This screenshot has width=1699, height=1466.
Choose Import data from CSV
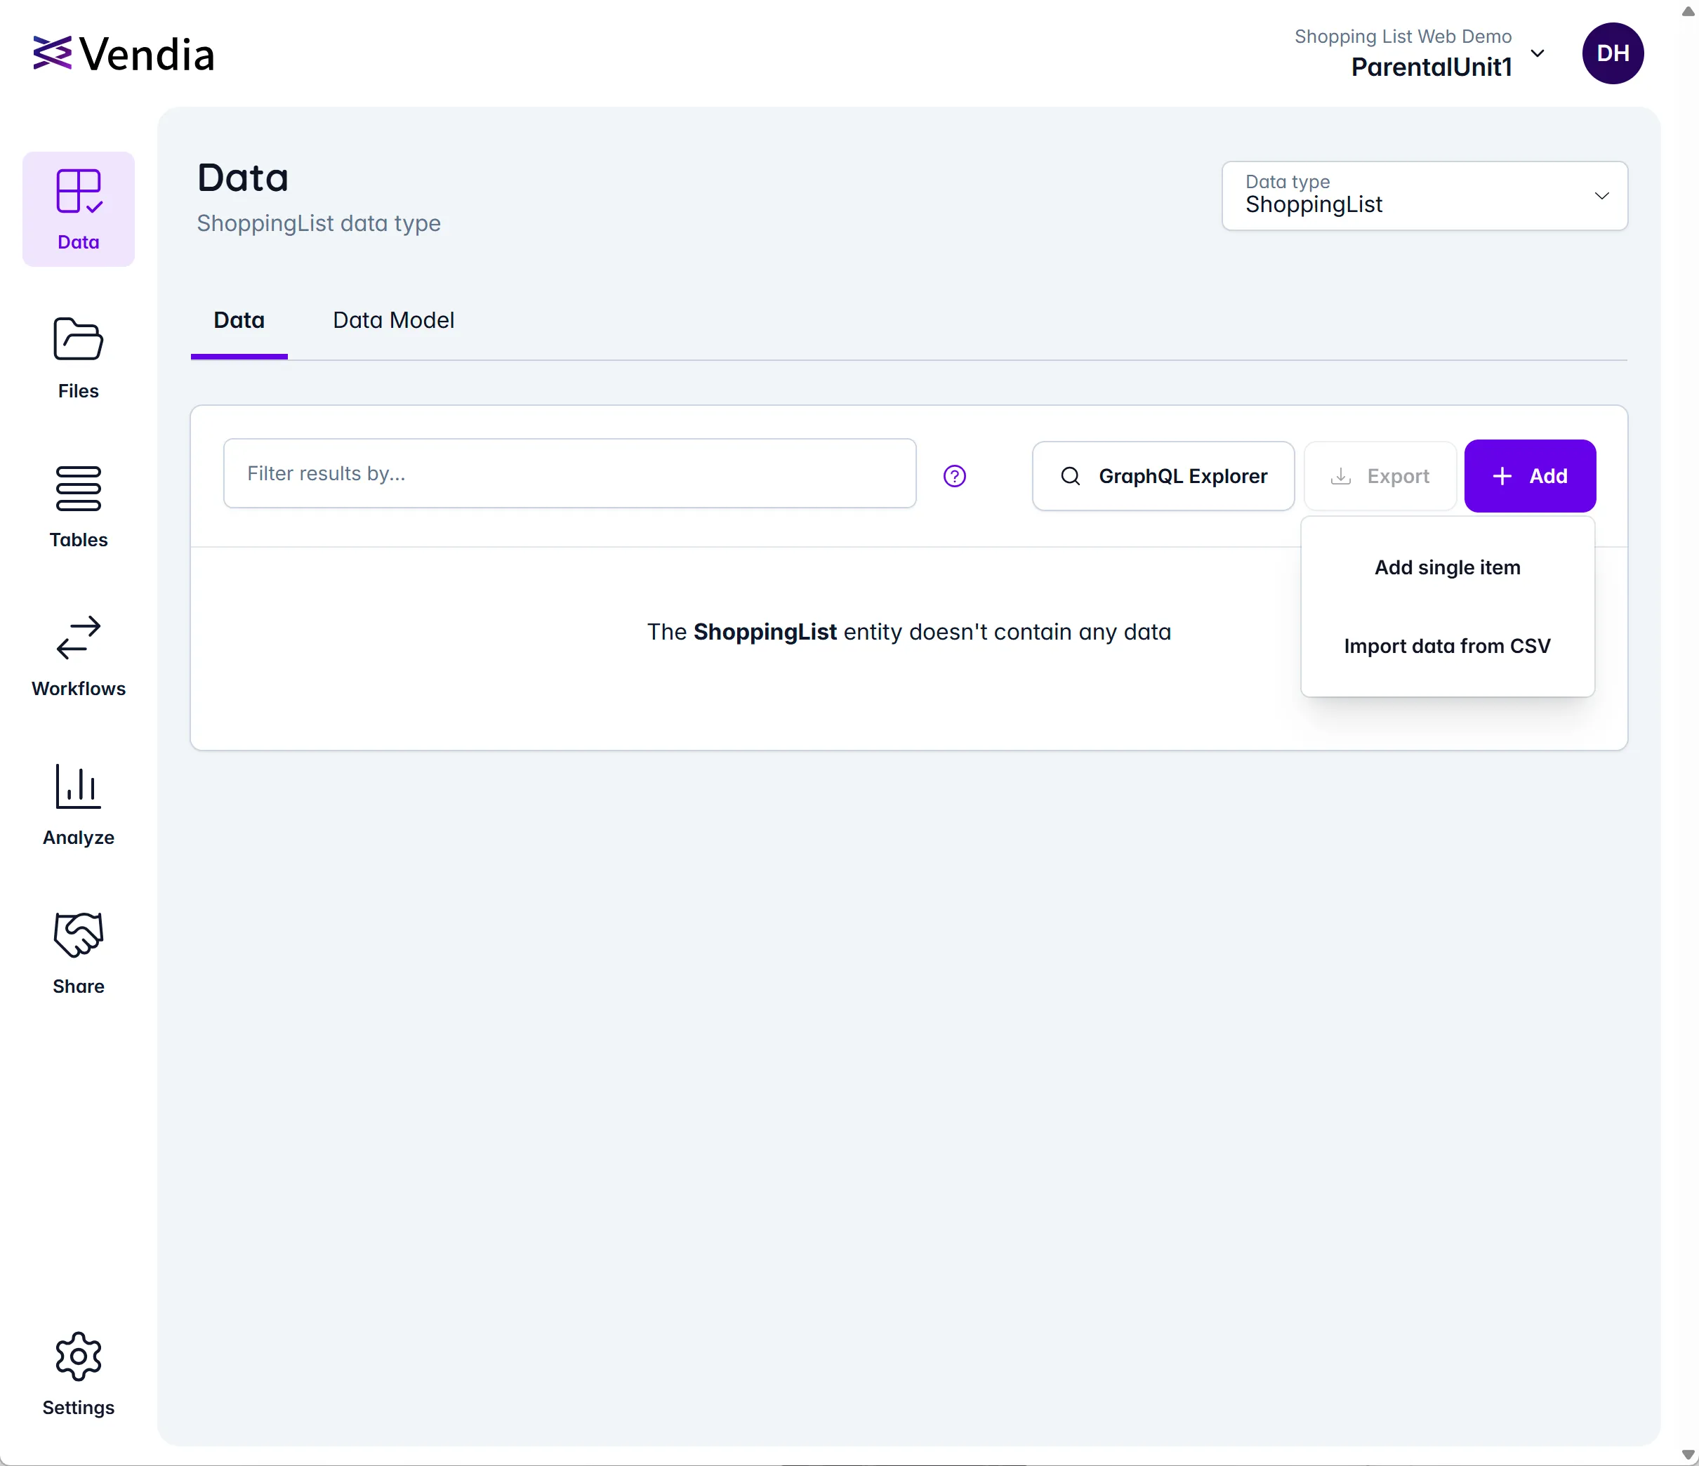[1447, 646]
